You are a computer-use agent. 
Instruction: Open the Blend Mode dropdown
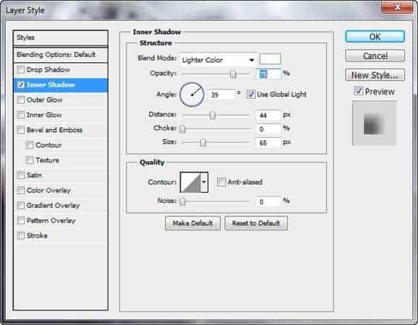tap(218, 60)
